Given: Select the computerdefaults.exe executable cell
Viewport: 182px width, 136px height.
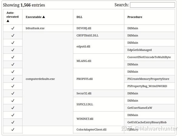Looking at the screenshot, I should click(40, 79).
